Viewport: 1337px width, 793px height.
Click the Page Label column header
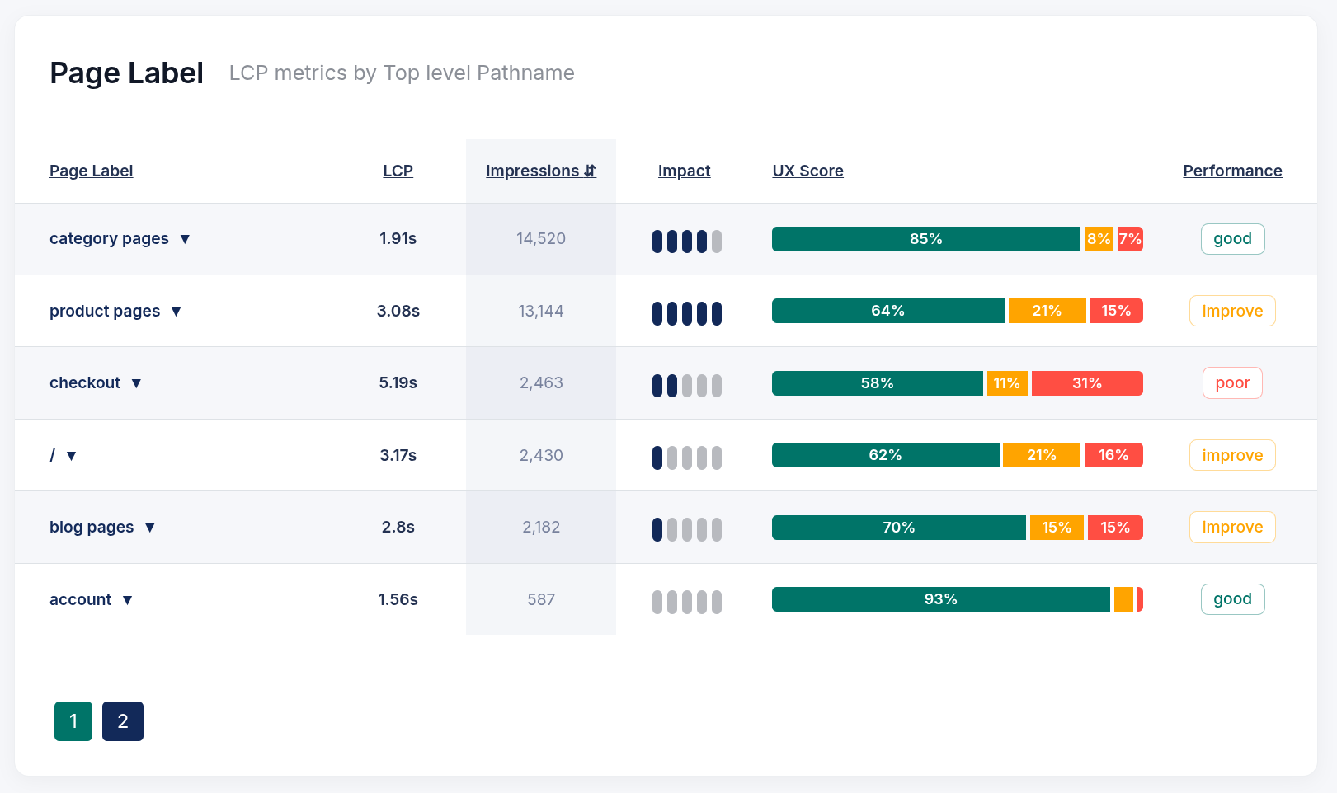click(91, 171)
